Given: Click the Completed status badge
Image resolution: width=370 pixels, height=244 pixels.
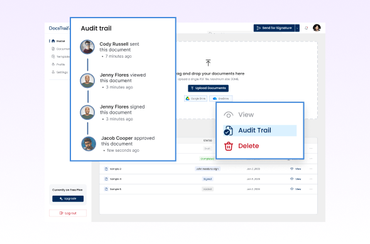Looking at the screenshot, I should (x=207, y=159).
